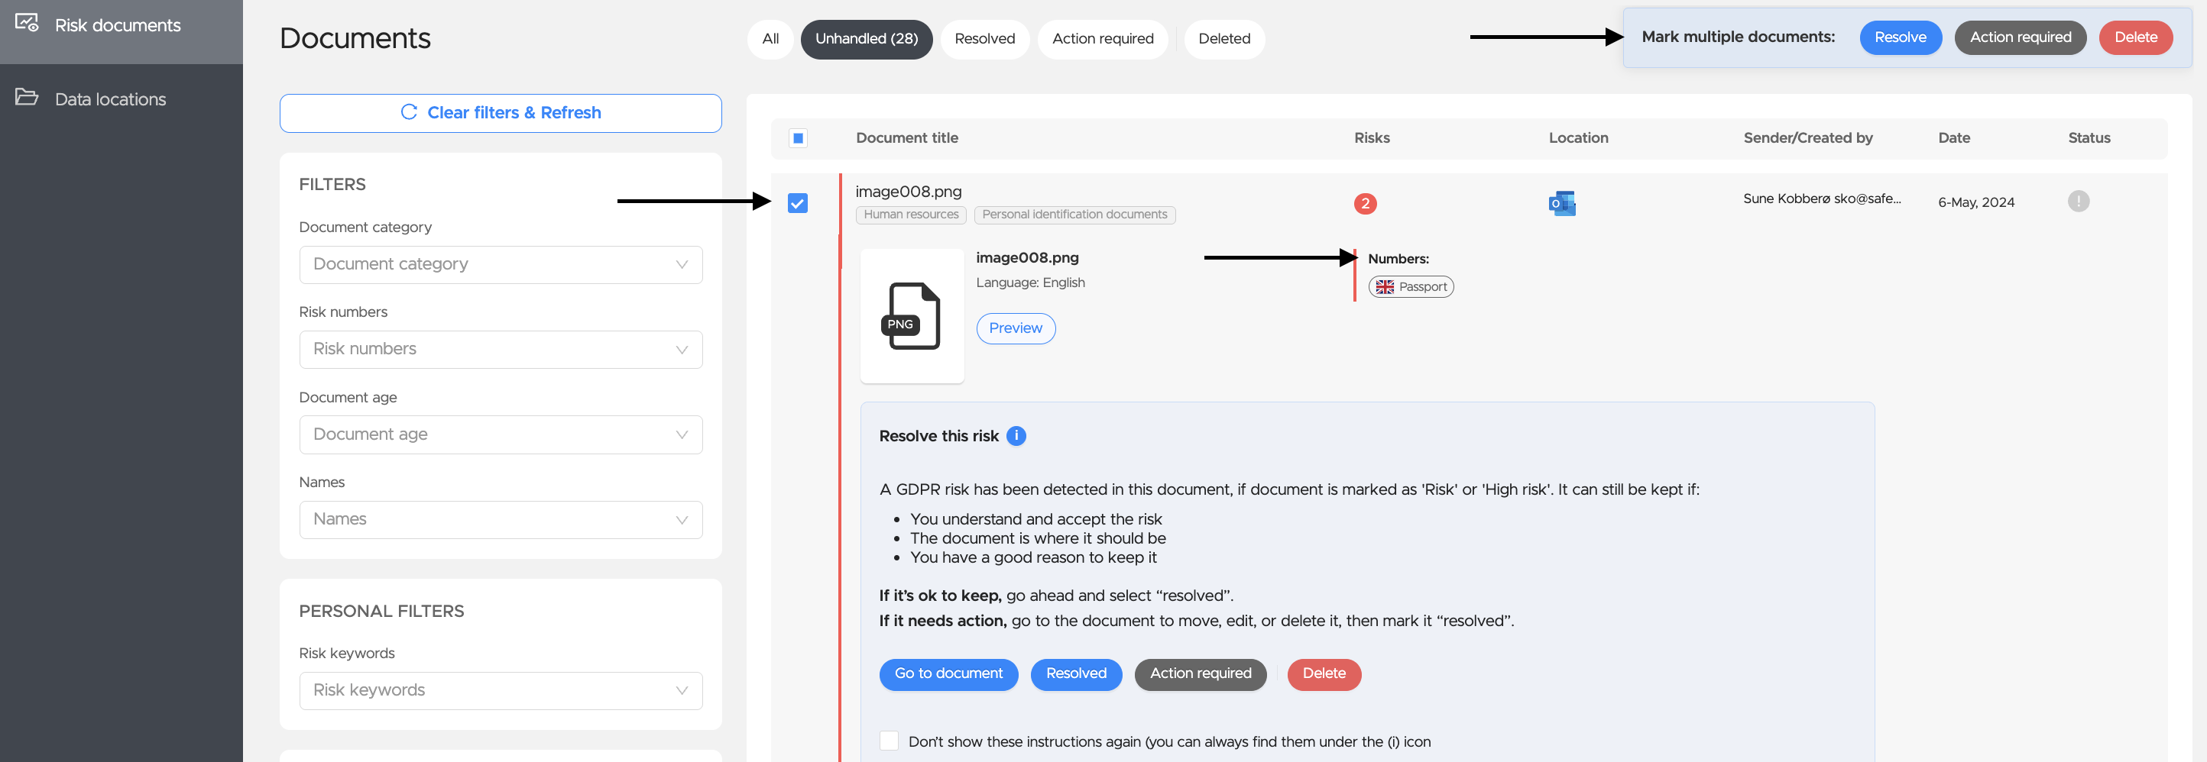Click the refresh icon in Clear filters
The height and width of the screenshot is (762, 2207).
(409, 112)
